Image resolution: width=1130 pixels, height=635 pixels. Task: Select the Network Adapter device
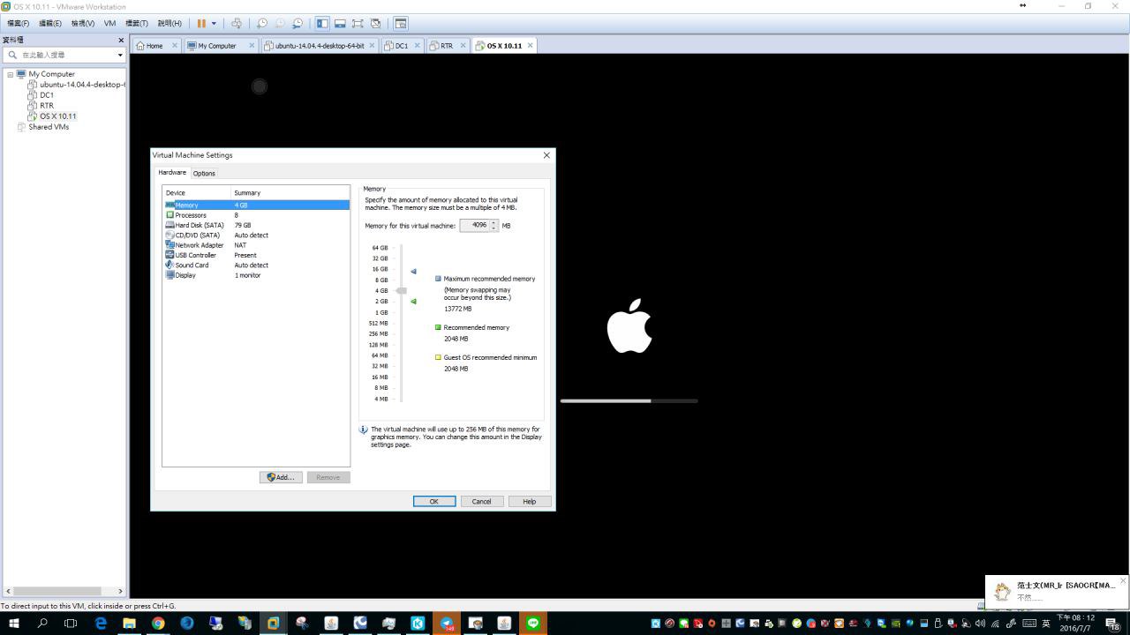click(199, 245)
